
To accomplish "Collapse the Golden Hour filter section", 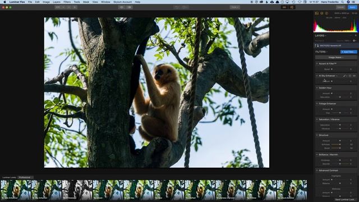I will [317, 88].
